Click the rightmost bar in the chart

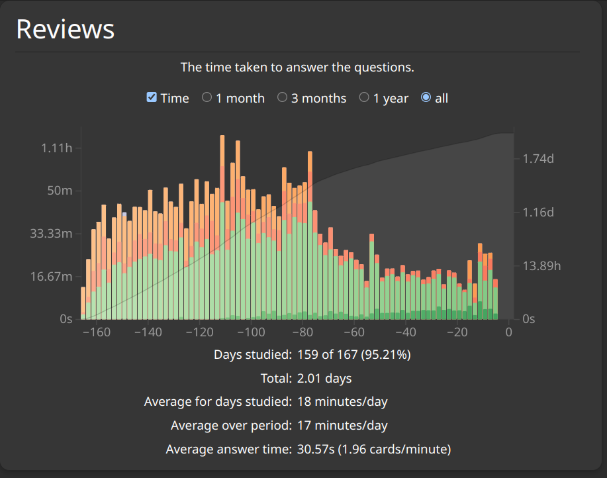click(496, 299)
